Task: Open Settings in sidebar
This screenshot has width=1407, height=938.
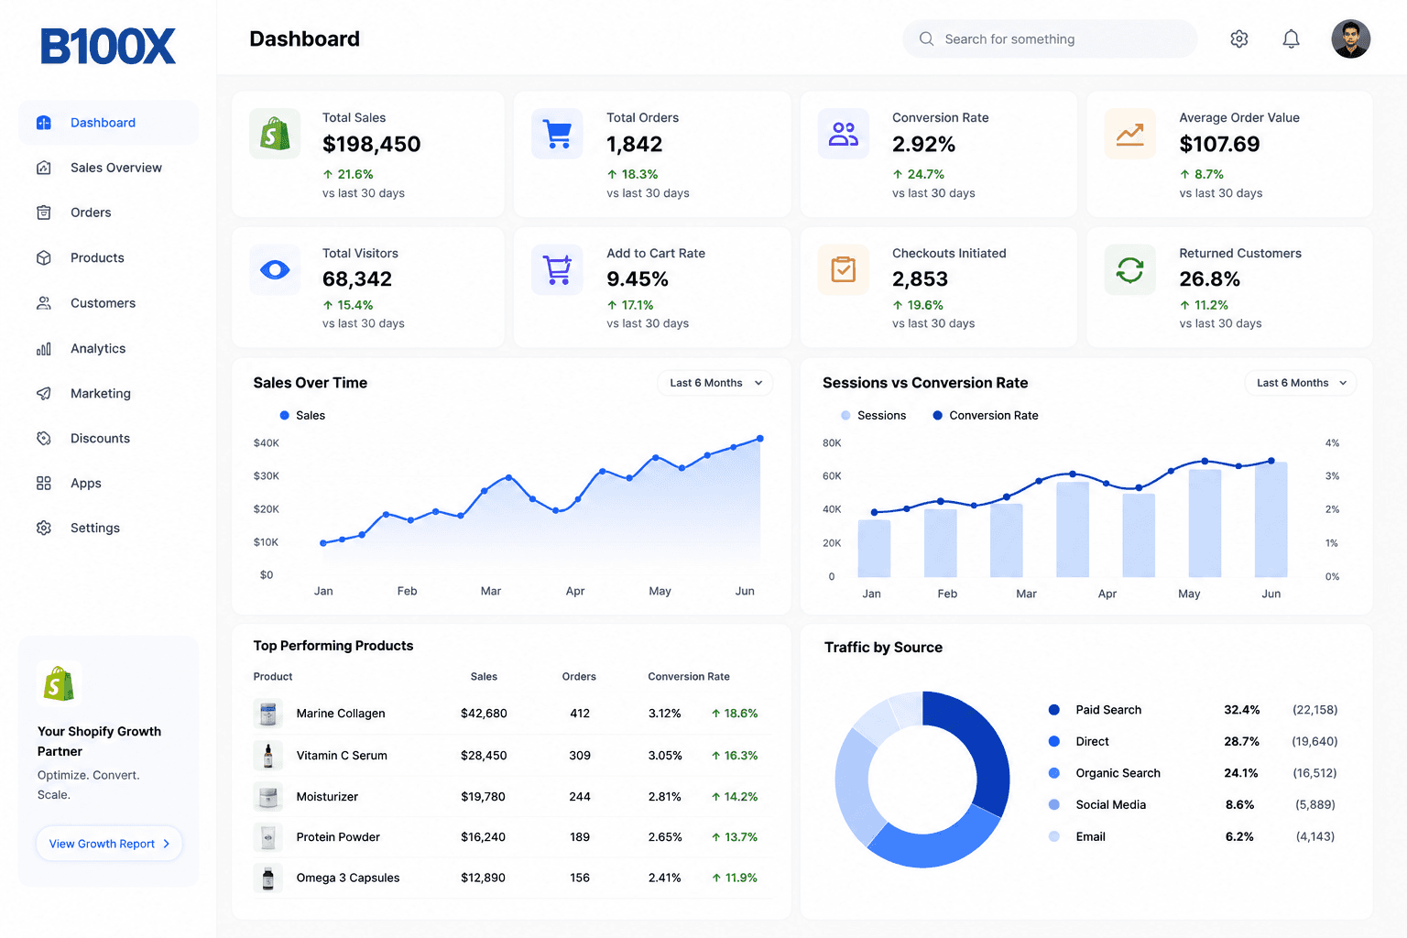Action: [108, 529]
